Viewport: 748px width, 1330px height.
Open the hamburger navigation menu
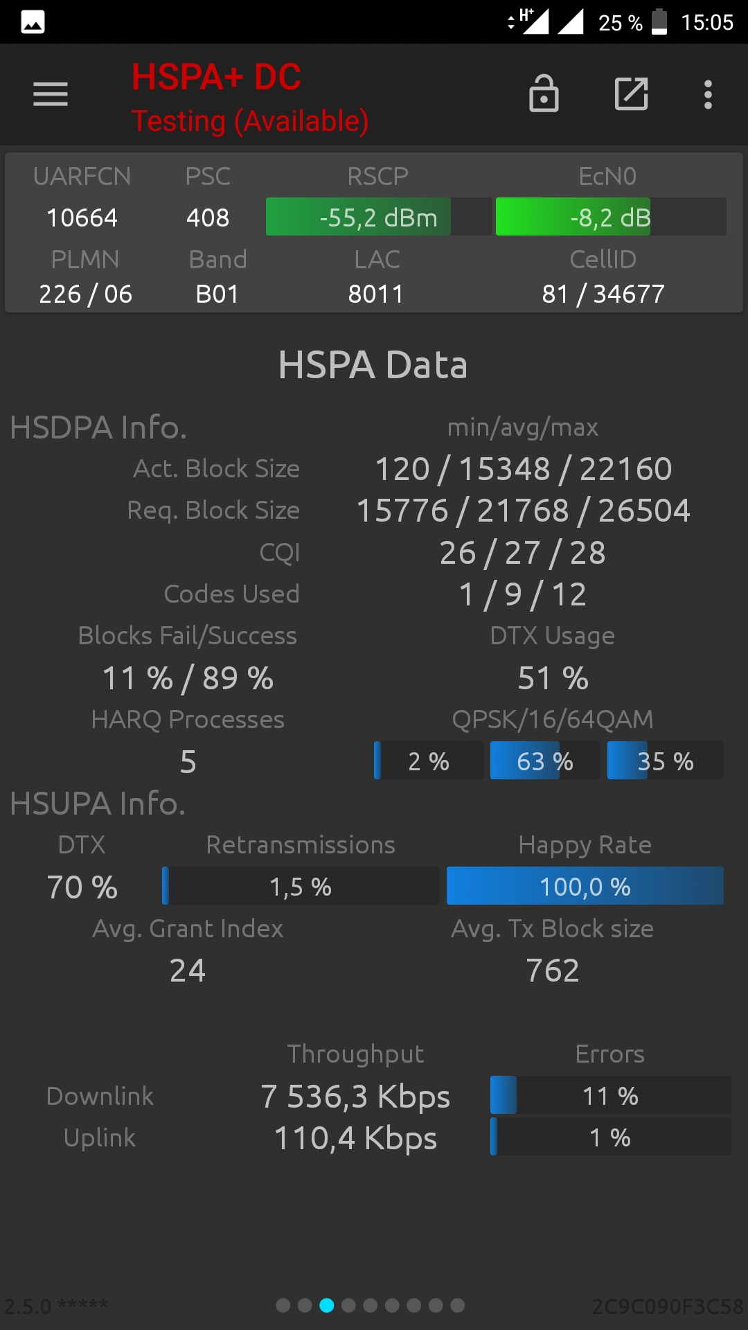point(51,94)
